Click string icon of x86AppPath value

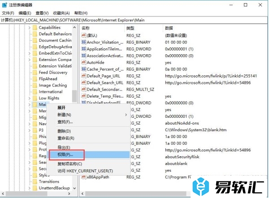83,177
